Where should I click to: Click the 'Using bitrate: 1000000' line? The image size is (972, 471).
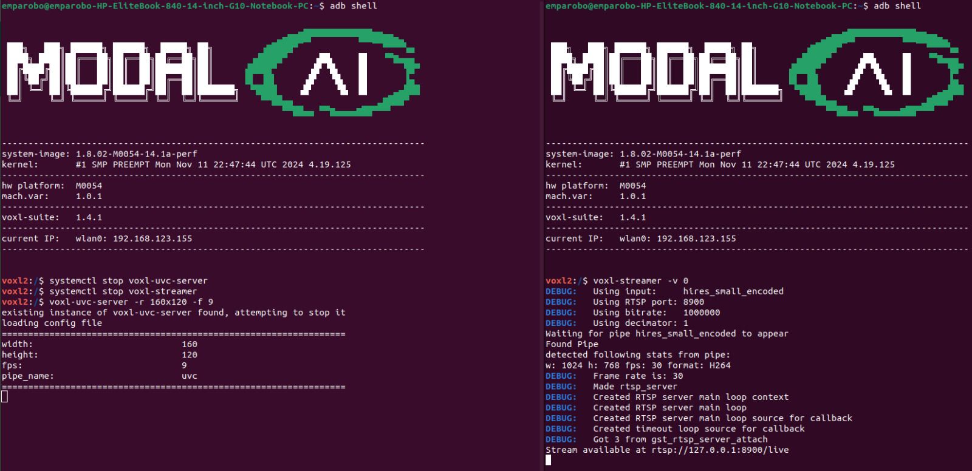click(x=633, y=313)
